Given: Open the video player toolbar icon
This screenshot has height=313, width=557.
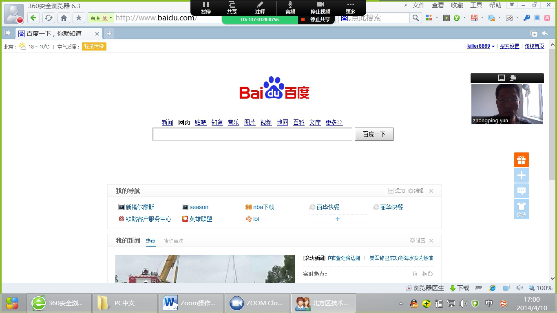Looking at the screenshot, I should pos(446,18).
